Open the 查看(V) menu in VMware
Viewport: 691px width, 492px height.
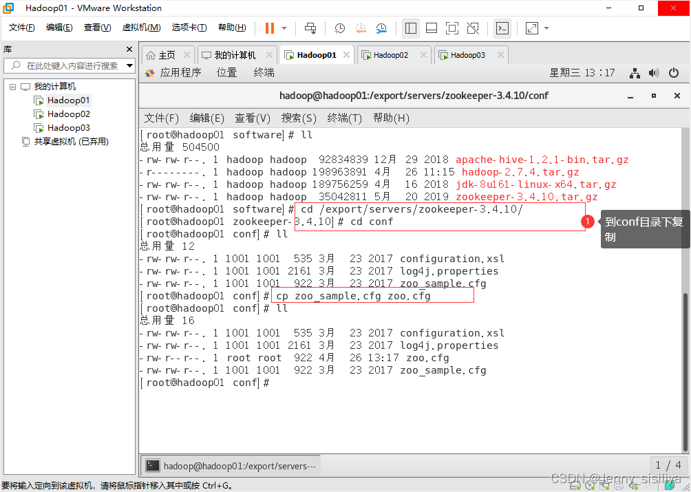click(98, 28)
